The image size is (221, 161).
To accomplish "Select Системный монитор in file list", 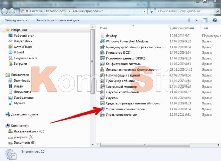I will pos(121,87).
